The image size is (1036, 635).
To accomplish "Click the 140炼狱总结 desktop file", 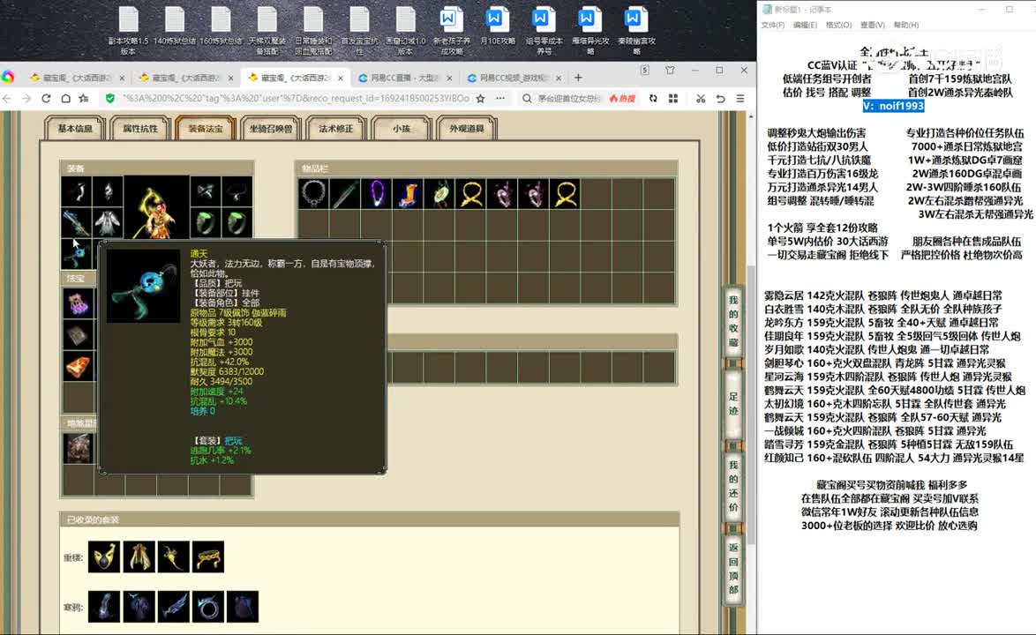I will click(x=175, y=26).
